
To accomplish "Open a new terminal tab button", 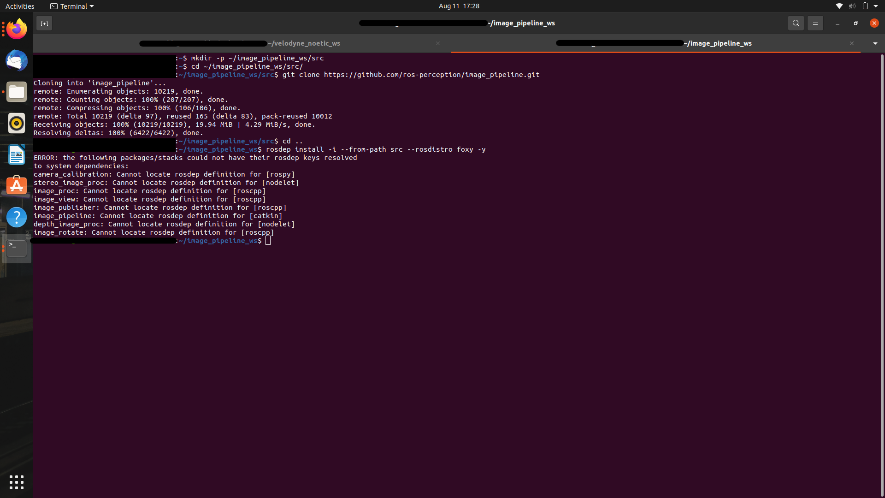I will click(x=44, y=23).
